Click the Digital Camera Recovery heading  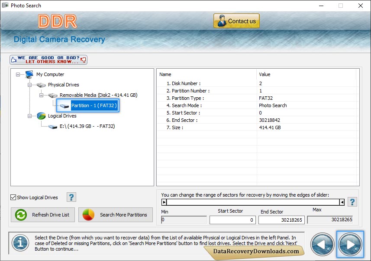tap(59, 39)
